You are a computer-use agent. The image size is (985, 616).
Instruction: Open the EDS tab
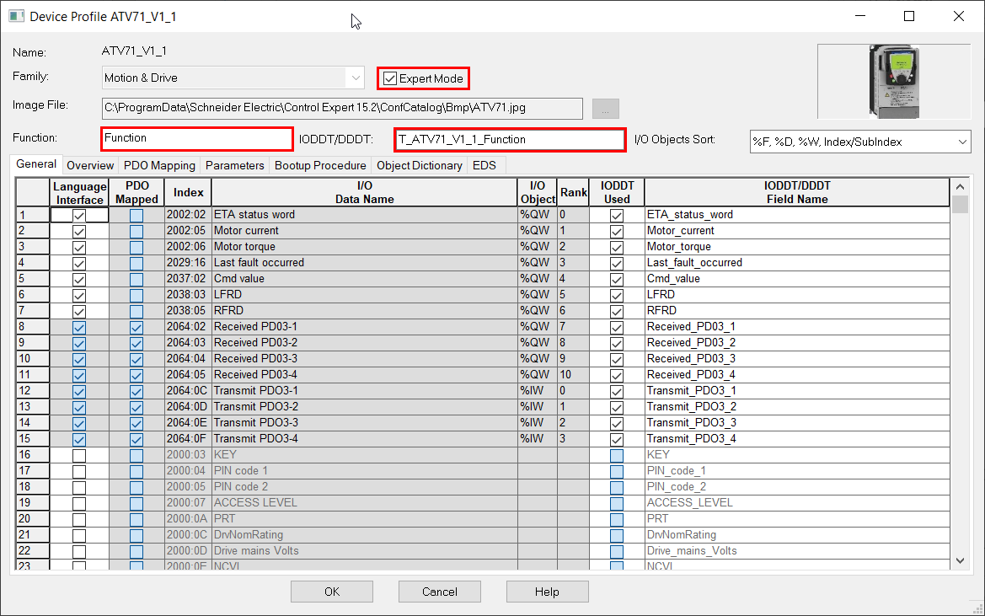click(x=484, y=165)
